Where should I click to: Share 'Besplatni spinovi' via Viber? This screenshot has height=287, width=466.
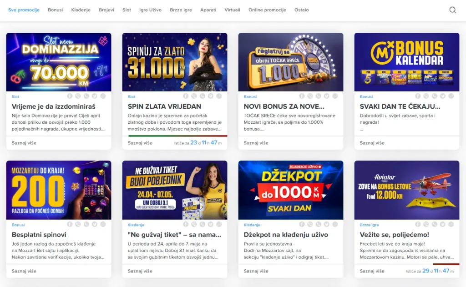(x=78, y=224)
